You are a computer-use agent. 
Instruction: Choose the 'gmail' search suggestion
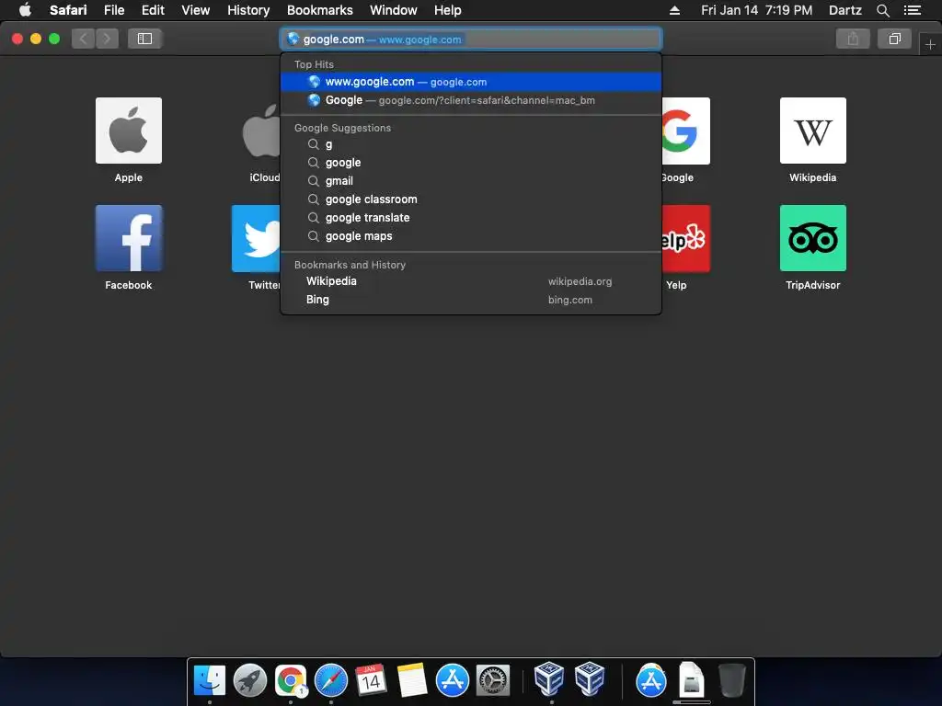point(471,181)
